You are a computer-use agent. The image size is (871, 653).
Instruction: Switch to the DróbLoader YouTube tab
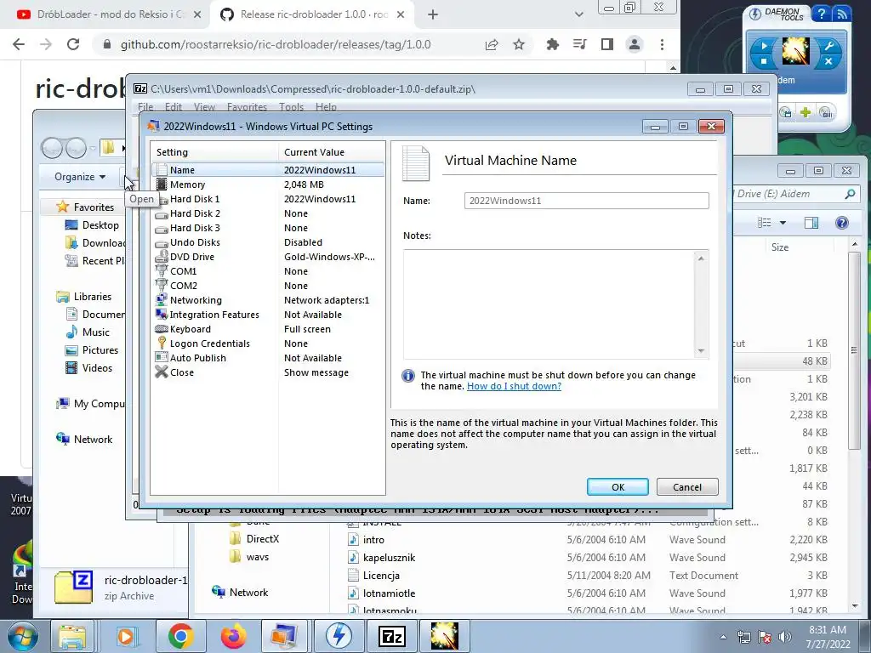[x=109, y=14]
